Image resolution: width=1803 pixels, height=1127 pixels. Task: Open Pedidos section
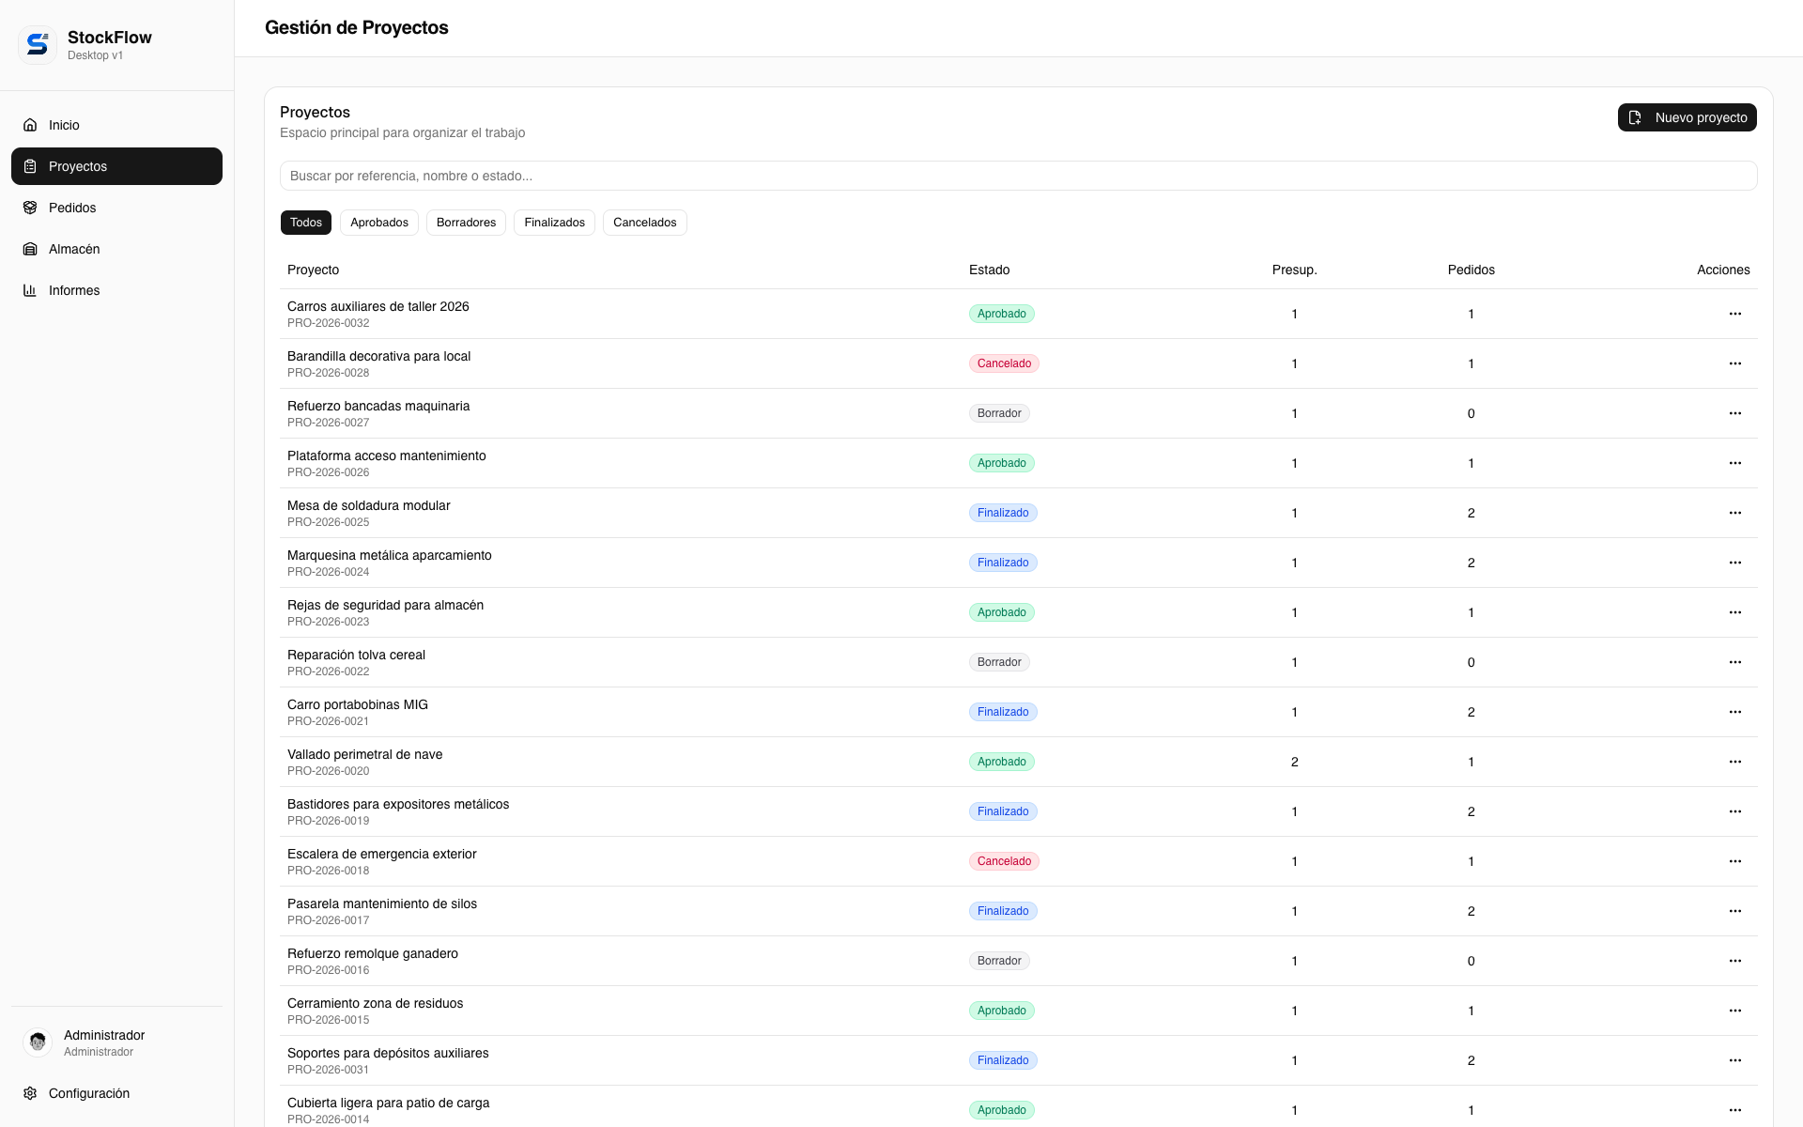(x=116, y=208)
